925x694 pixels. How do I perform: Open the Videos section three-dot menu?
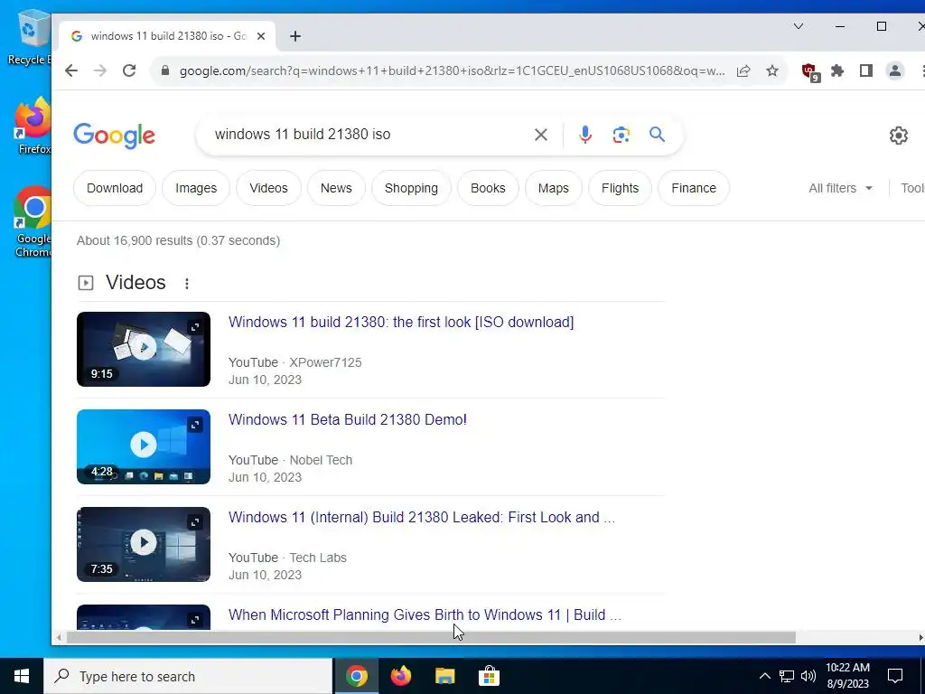point(187,284)
